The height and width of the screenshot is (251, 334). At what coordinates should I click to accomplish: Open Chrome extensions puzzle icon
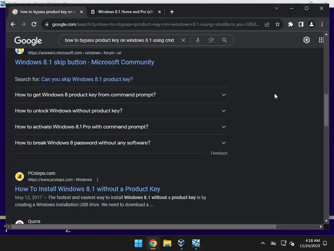pyautogui.click(x=291, y=24)
